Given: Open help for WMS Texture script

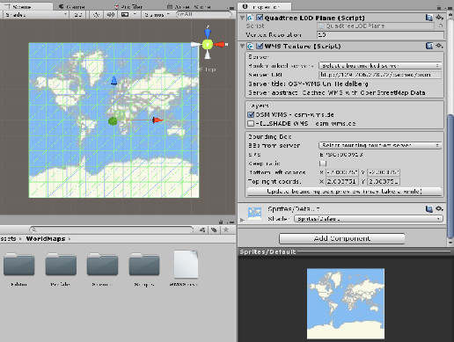Looking at the screenshot, I should (x=428, y=46).
